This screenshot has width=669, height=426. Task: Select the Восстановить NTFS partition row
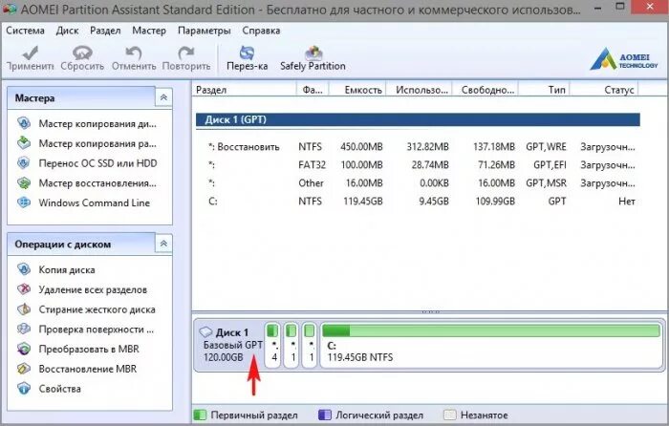(418, 147)
